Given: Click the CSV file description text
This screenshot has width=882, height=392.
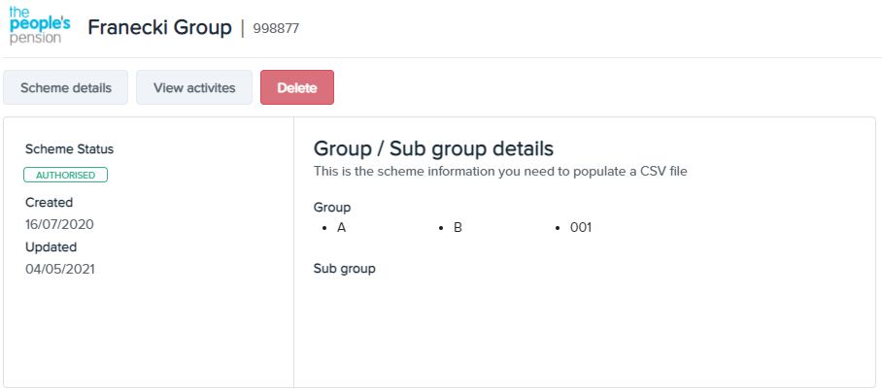Looking at the screenshot, I should click(x=500, y=172).
